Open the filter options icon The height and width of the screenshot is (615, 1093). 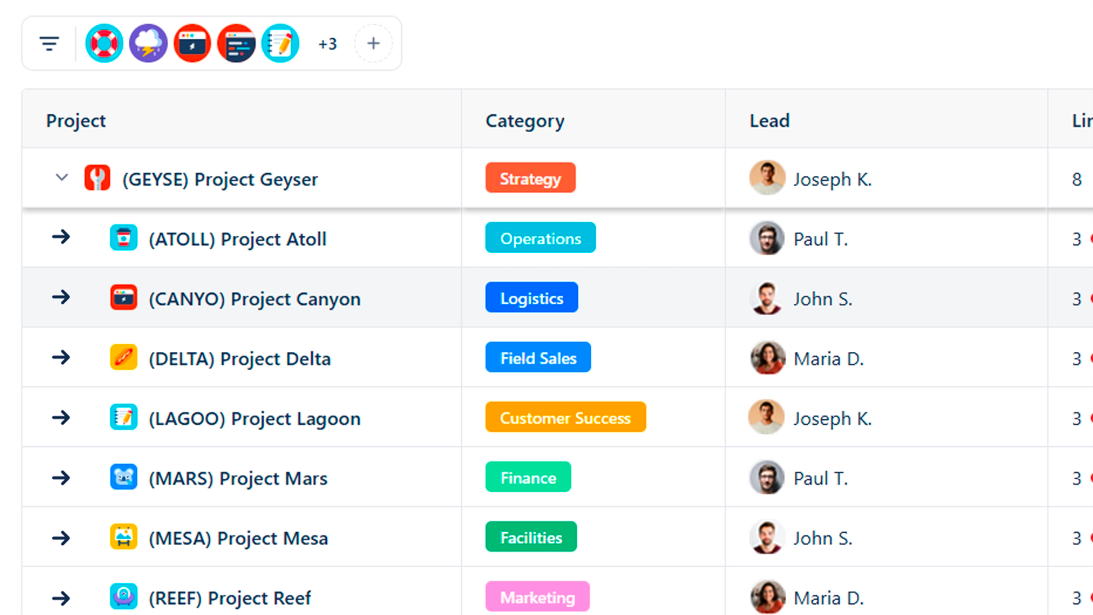[49, 44]
